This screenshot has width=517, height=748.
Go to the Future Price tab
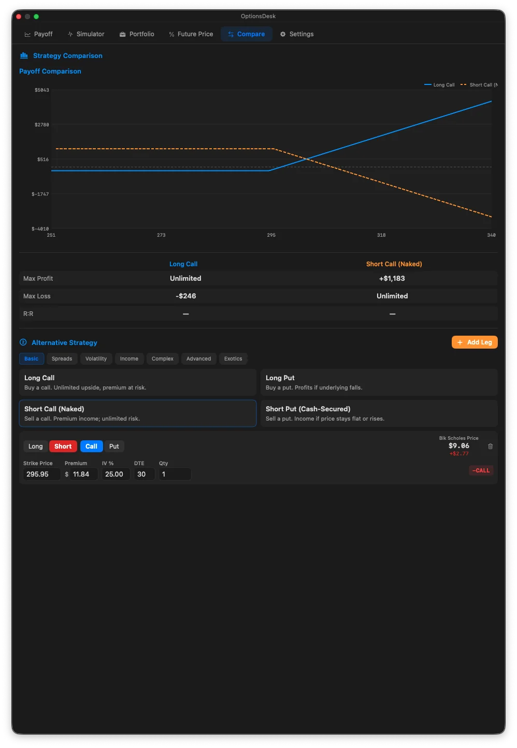(x=191, y=34)
